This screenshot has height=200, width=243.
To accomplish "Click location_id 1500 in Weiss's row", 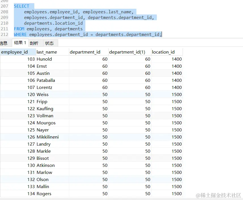I will 167,95.
